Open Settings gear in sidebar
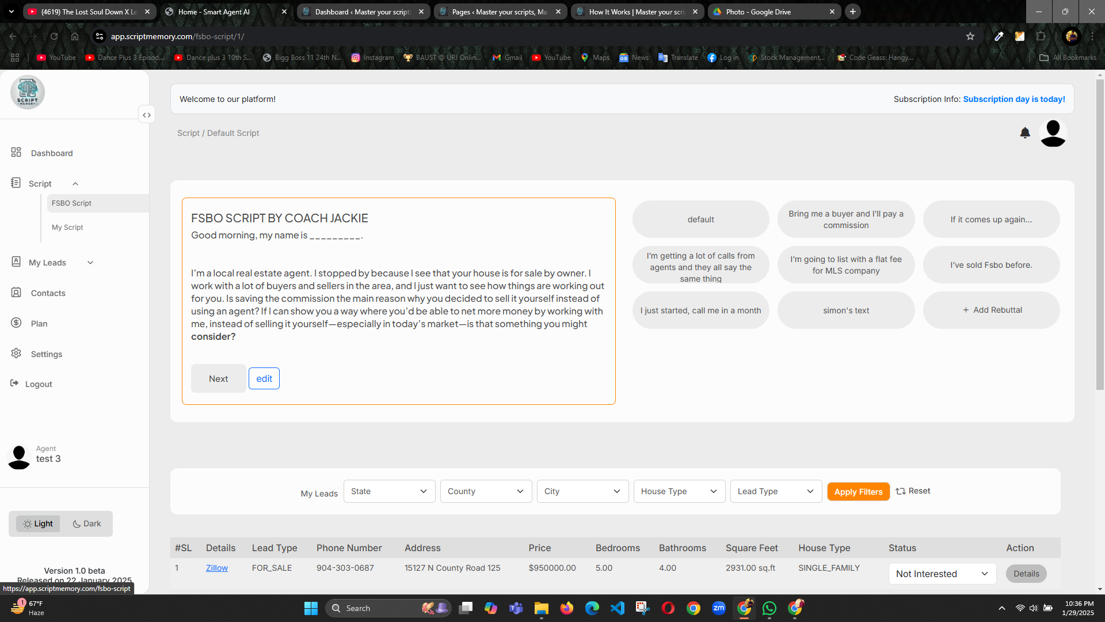Viewport: 1105px width, 622px height. coord(16,354)
